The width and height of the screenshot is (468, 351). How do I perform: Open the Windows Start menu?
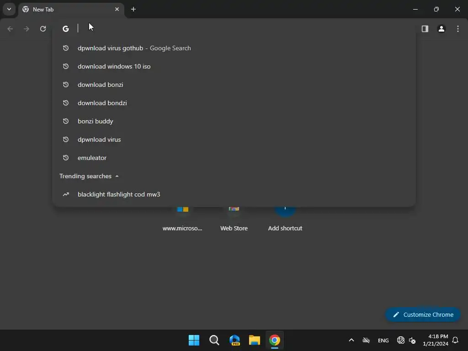[x=194, y=340]
